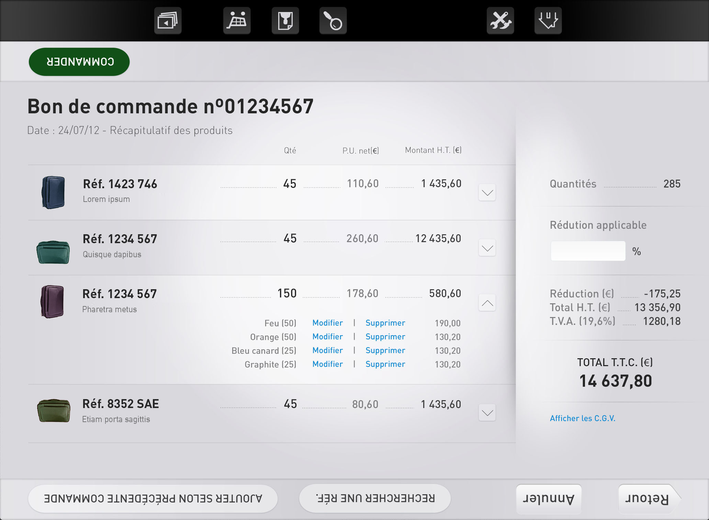This screenshot has width=709, height=520.
Task: Click the Bleu canard (25) color line
Action: [264, 351]
